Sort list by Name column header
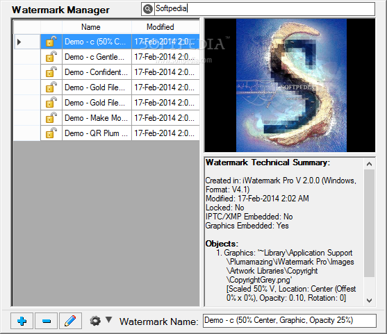 coord(97,27)
